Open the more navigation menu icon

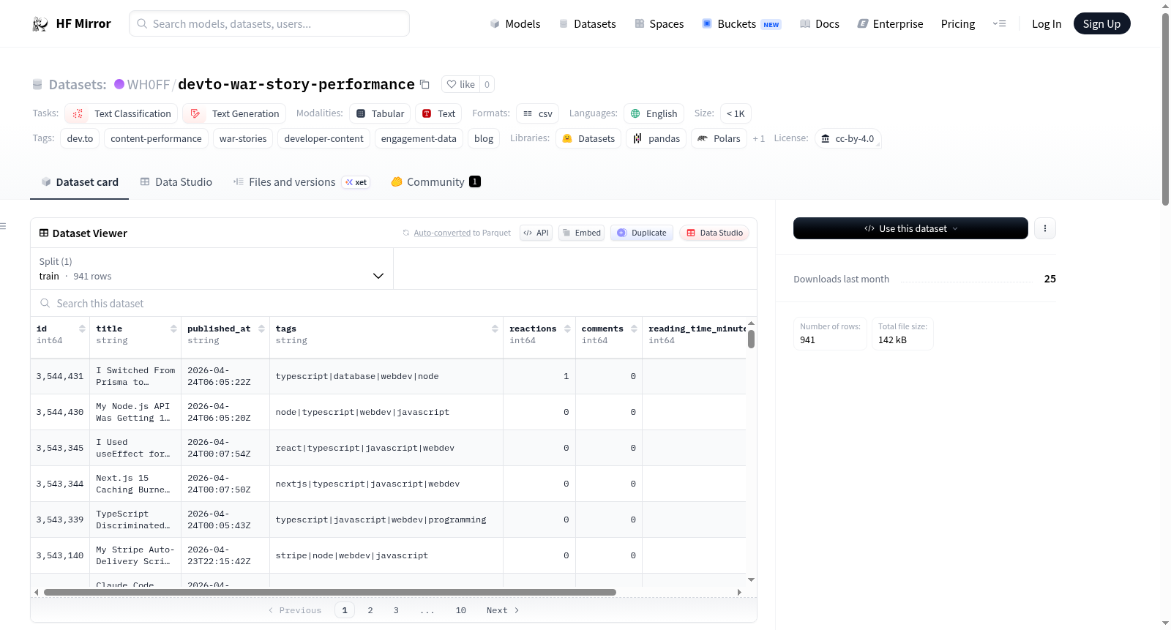point(999,24)
